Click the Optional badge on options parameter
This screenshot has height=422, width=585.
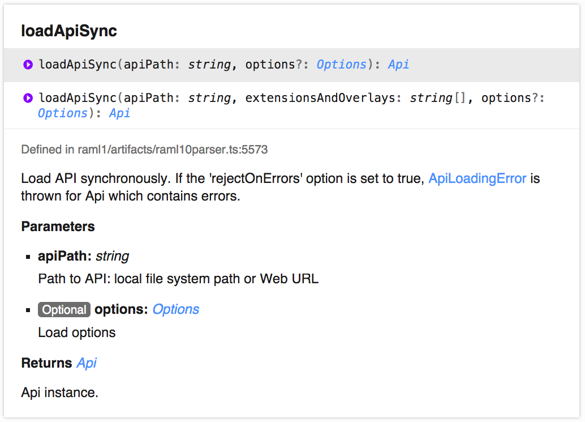(x=64, y=310)
